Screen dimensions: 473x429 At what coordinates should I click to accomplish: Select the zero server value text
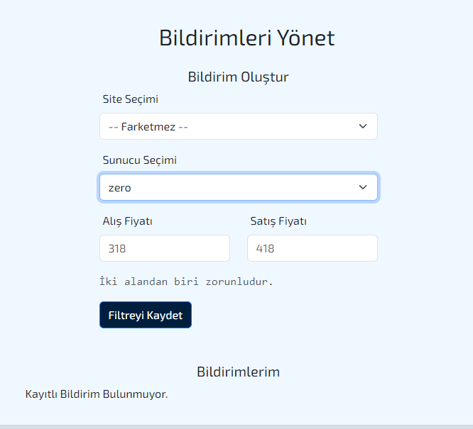120,188
